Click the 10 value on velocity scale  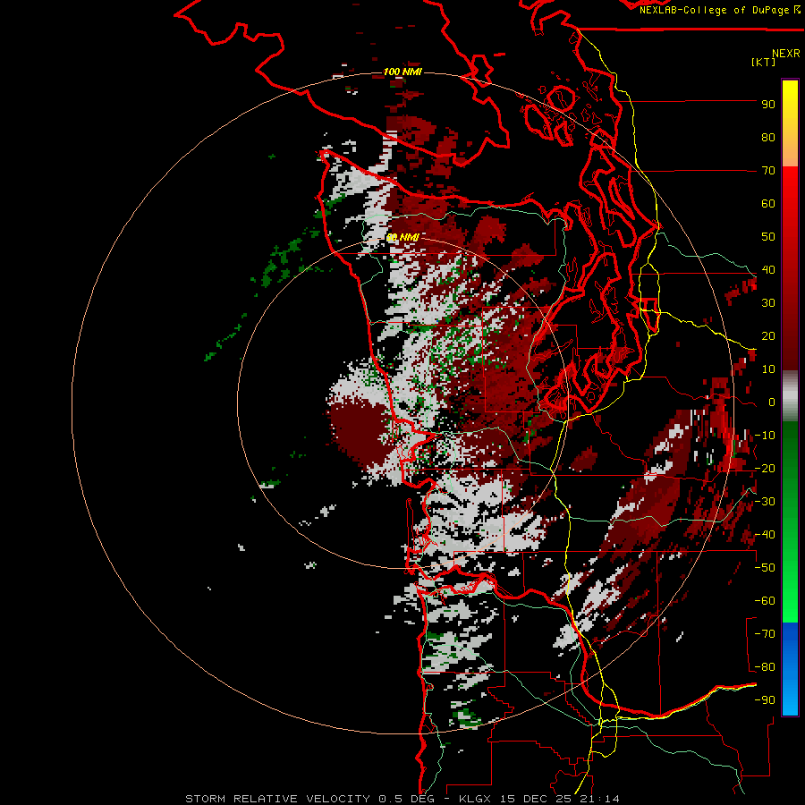[x=768, y=369]
